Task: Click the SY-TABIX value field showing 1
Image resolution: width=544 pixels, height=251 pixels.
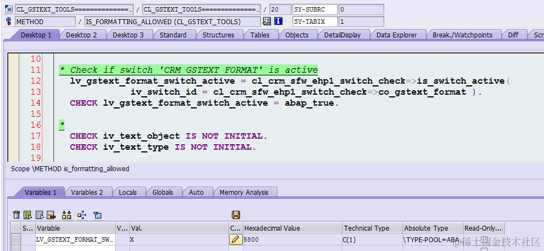Action: (x=361, y=21)
